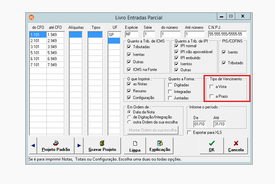Image resolution: width=275 pixels, height=184 pixels.
Task: Maximize the Livro Entradas Parcial window
Action: click(231, 16)
